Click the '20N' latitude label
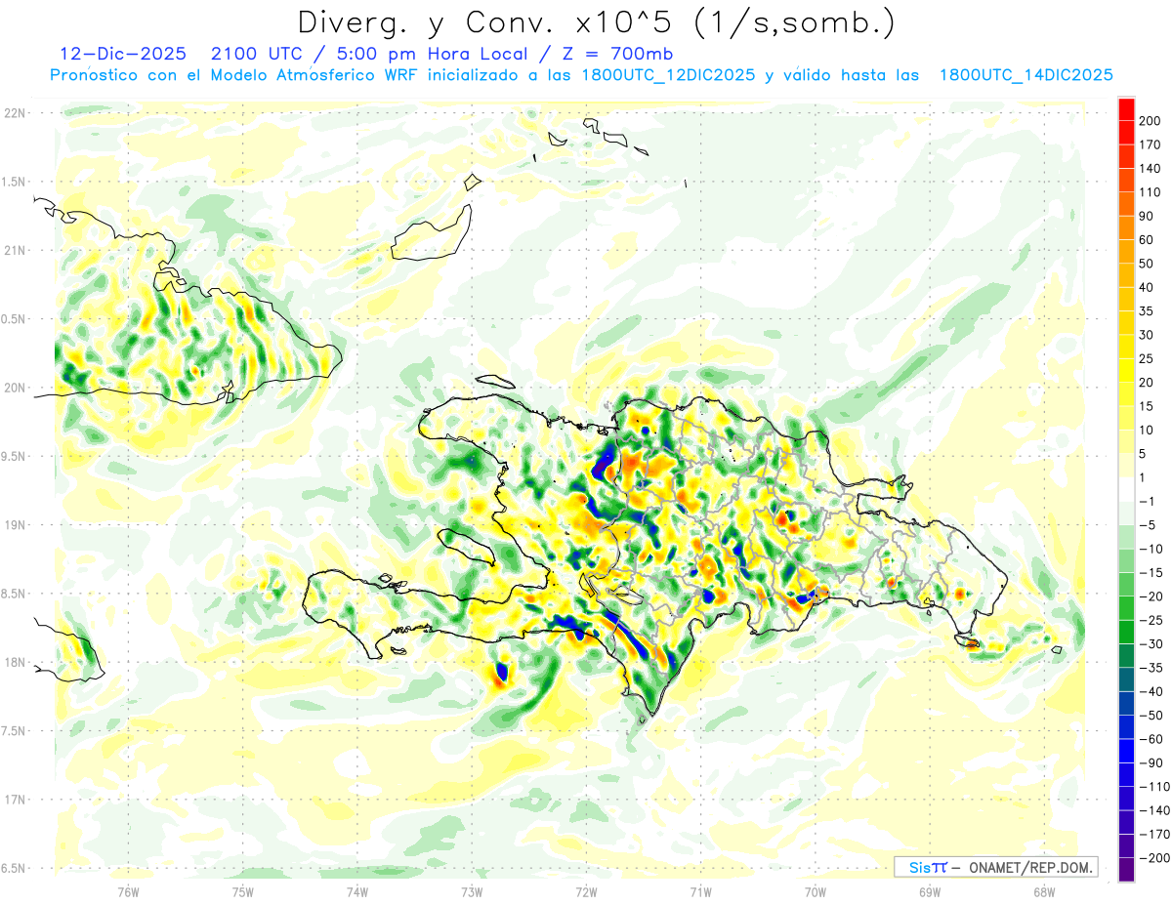1172x905 pixels. pos(15,388)
